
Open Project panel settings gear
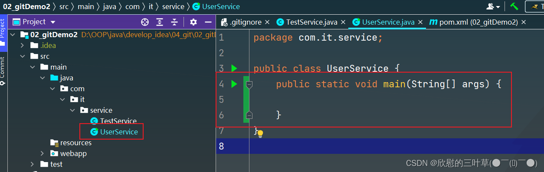click(193, 22)
